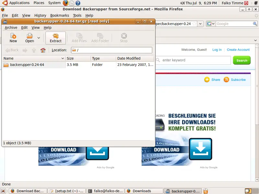This screenshot has height=194, width=259.
Task: Click the Open archive toolbar icon
Action: click(29, 38)
